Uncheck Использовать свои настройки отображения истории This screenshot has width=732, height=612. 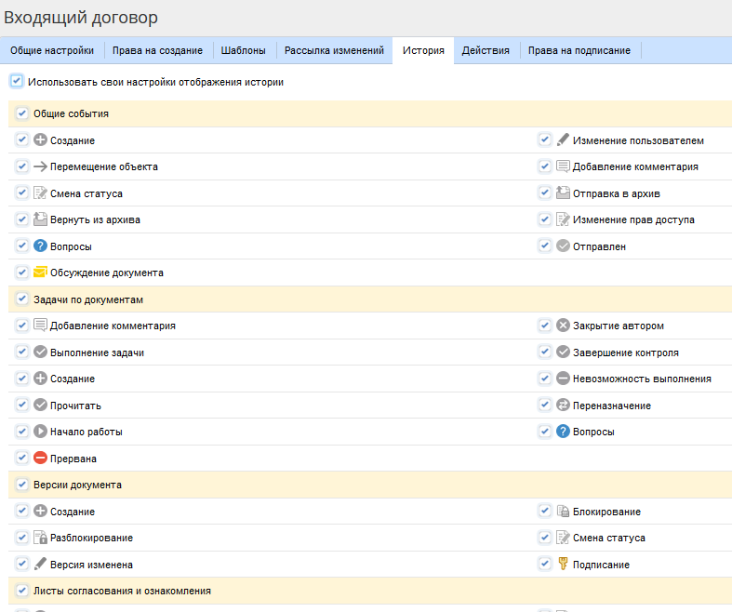point(17,82)
